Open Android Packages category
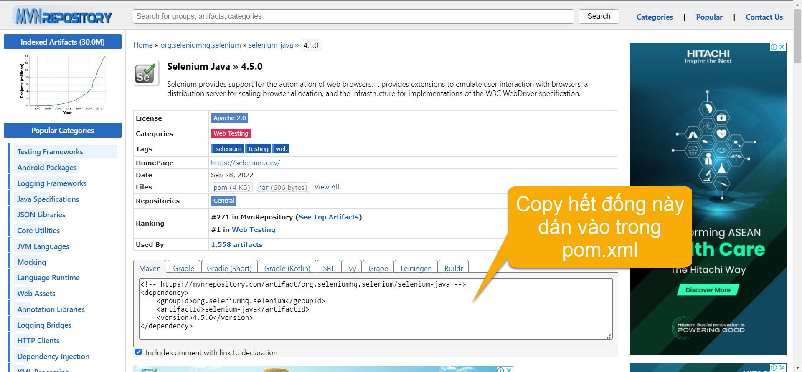The image size is (802, 372). 47,168
